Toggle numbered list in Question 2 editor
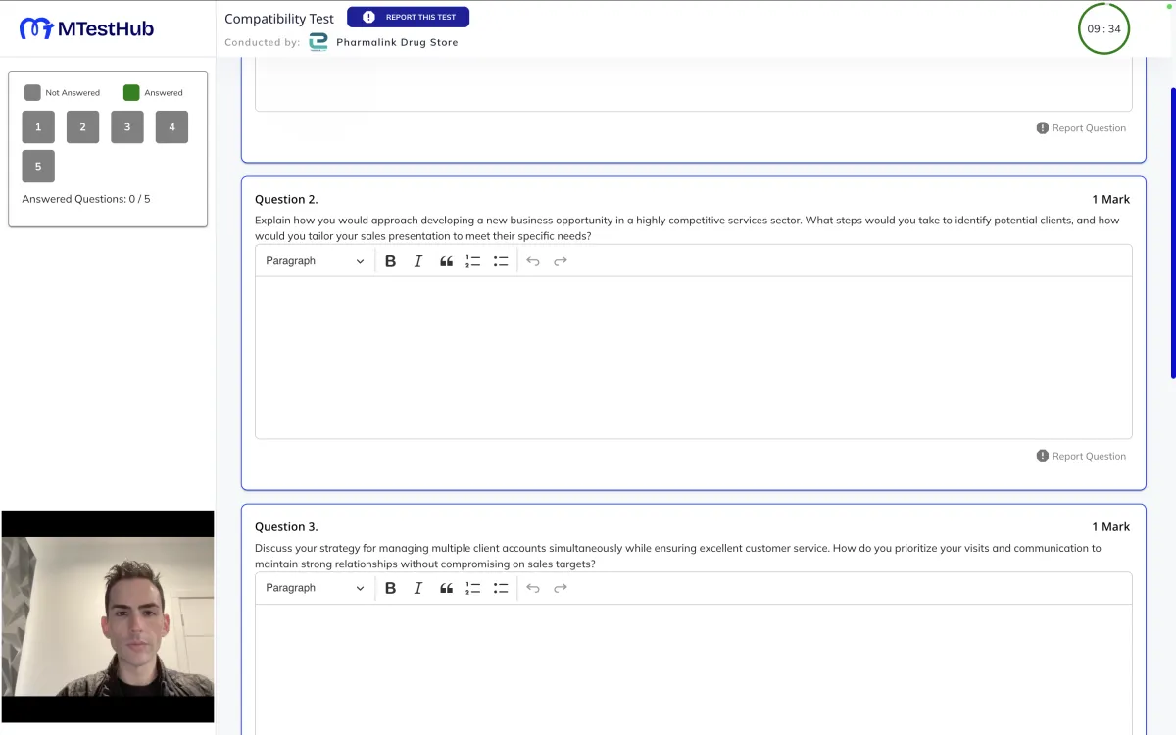Screen dimensions: 1176x735 click(473, 261)
